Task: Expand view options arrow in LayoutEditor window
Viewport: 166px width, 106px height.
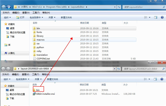Action: click(150, 17)
